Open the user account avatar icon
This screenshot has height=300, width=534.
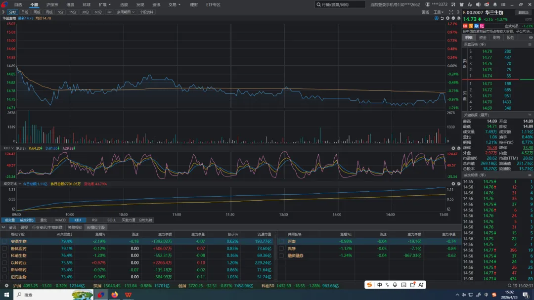tap(427, 4)
